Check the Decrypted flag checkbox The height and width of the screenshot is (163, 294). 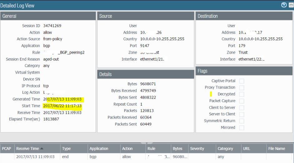pos(242,94)
